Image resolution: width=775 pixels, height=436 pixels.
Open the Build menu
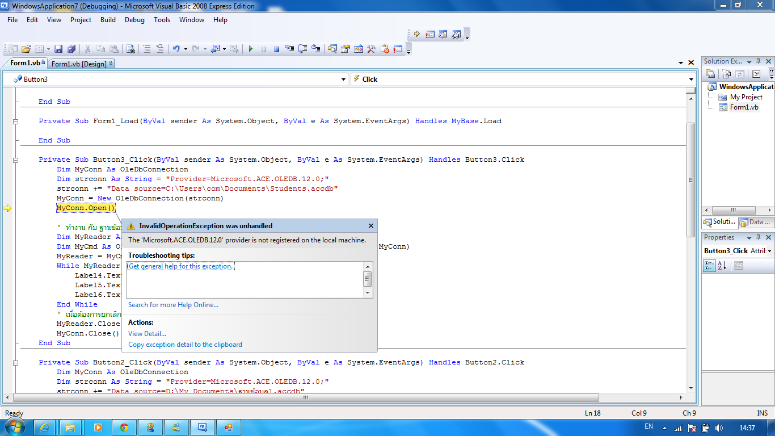coord(108,19)
